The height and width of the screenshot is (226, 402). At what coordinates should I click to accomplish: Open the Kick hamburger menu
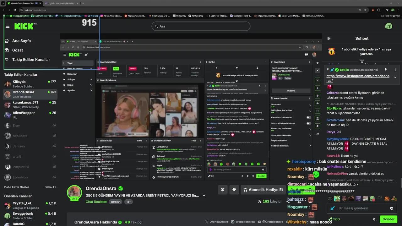(8, 26)
